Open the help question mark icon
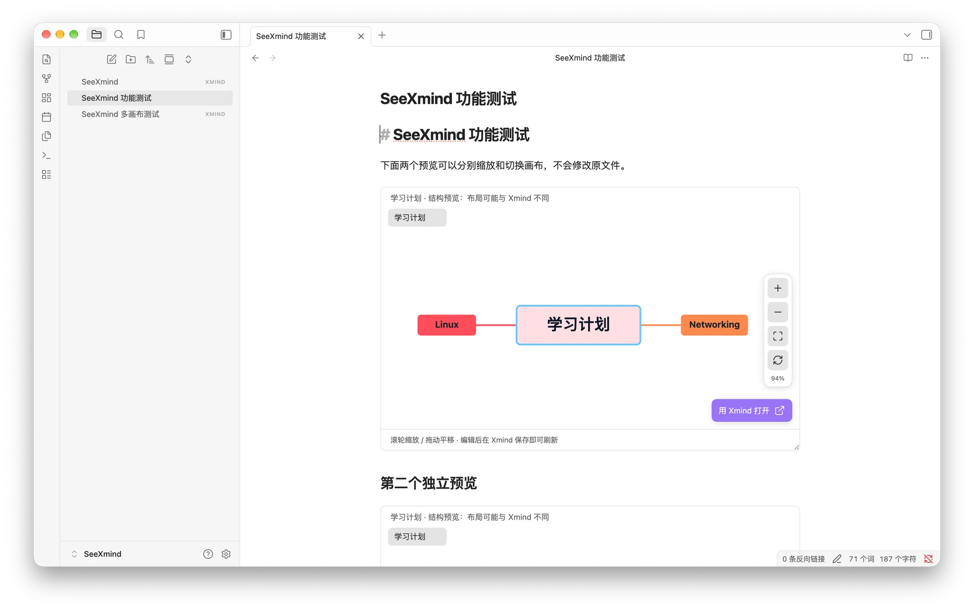 208,554
